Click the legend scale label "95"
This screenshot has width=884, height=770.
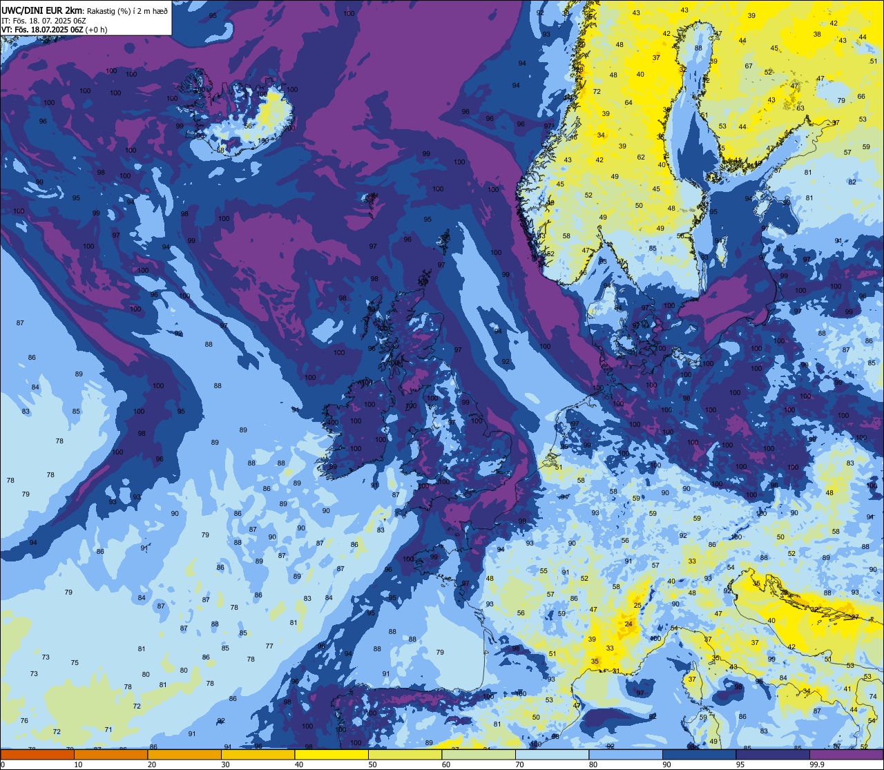tap(740, 765)
